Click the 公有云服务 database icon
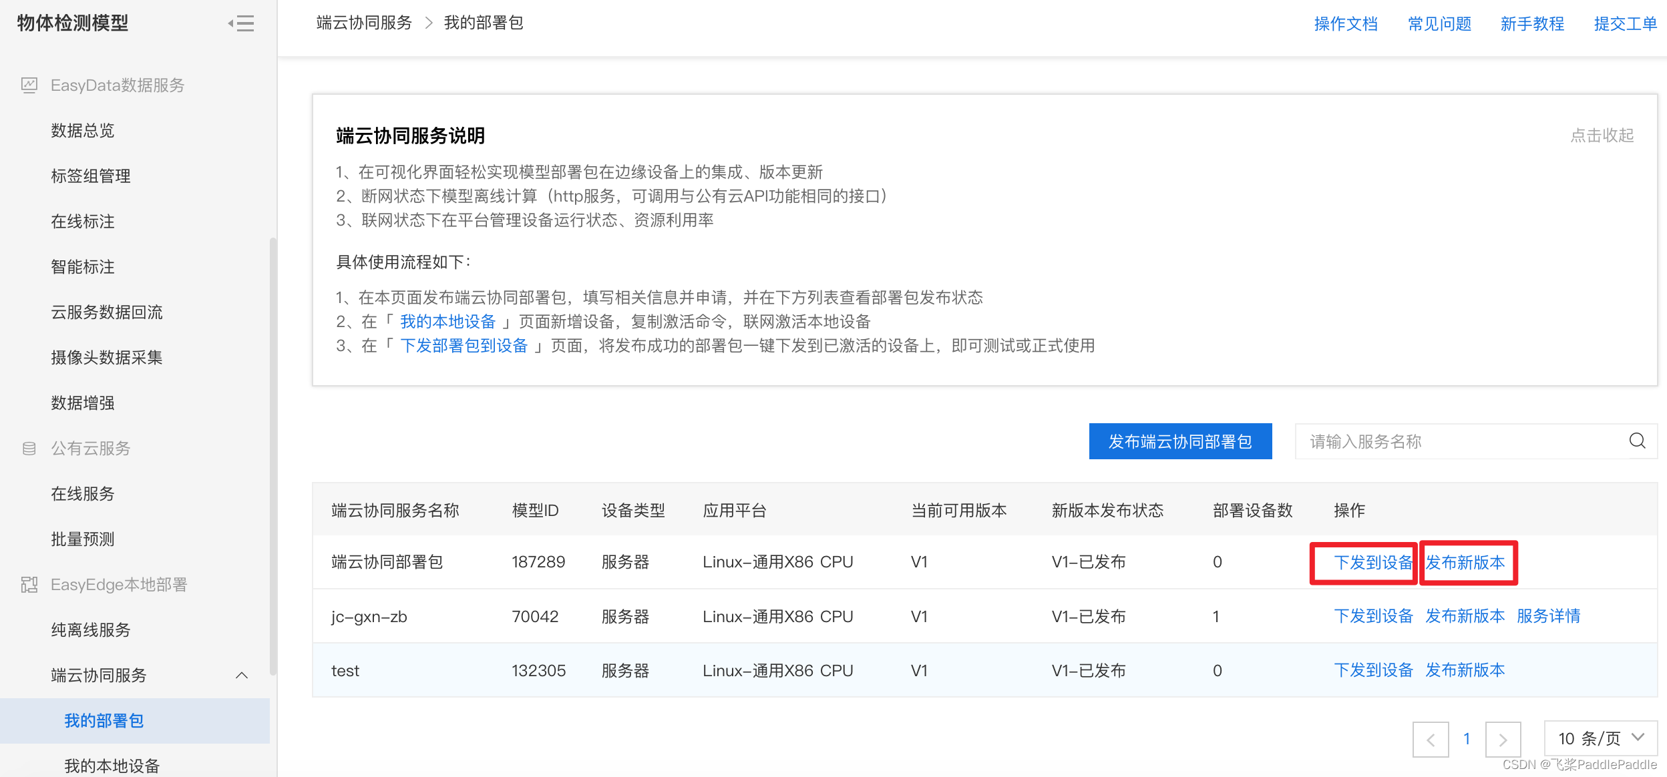This screenshot has width=1667, height=777. 29,448
